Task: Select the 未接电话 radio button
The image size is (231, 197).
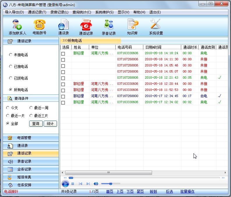Action: point(11,55)
